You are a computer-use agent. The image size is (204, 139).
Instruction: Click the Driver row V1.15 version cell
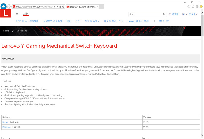(x=171, y=122)
